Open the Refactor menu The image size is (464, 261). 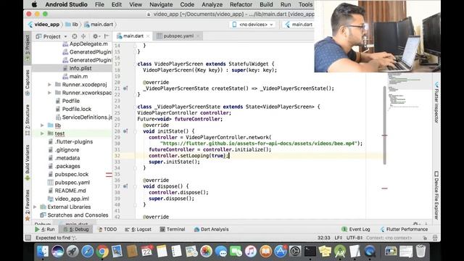pos(241,4)
